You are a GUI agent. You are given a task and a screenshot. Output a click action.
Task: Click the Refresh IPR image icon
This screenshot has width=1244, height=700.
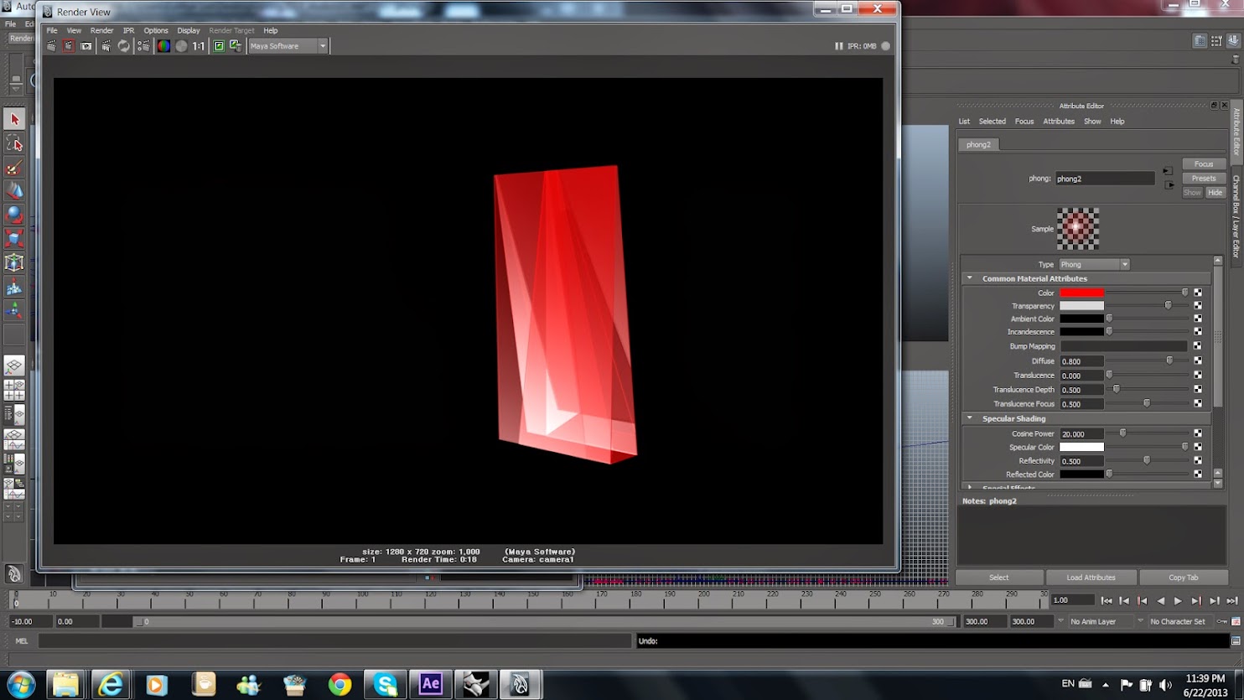124,46
